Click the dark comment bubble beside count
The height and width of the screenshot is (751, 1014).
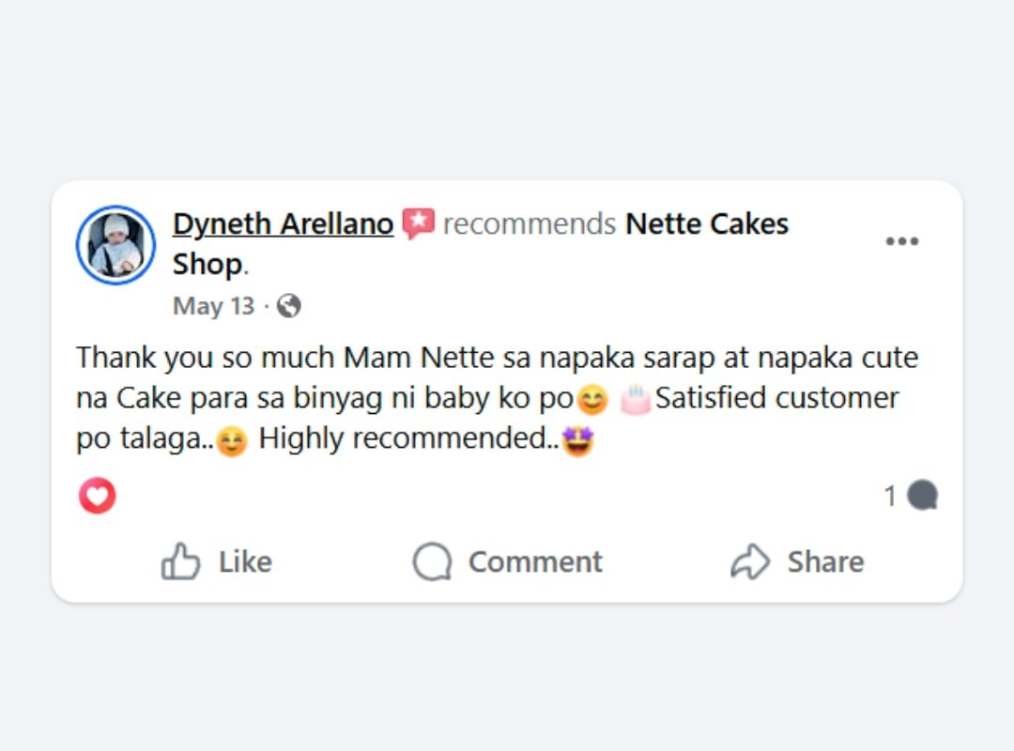click(922, 496)
